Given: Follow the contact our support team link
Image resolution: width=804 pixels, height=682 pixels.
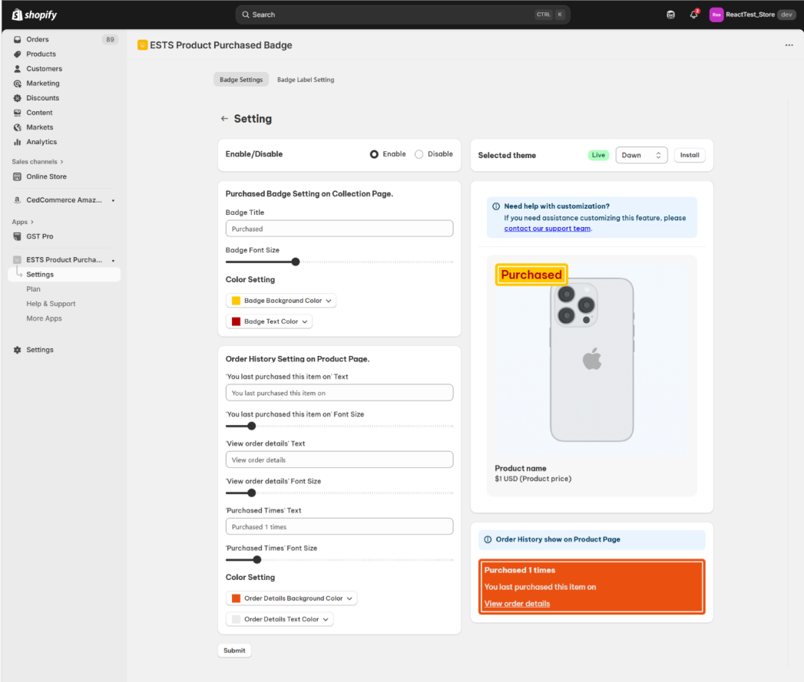Looking at the screenshot, I should click(x=548, y=229).
